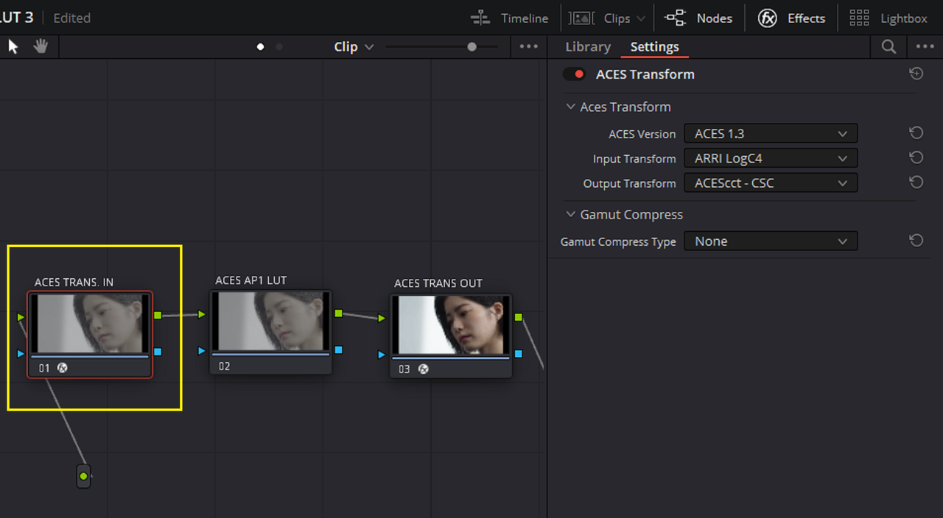Screen dimensions: 943x518
Task: Toggle the Effects panel button
Action: click(792, 18)
